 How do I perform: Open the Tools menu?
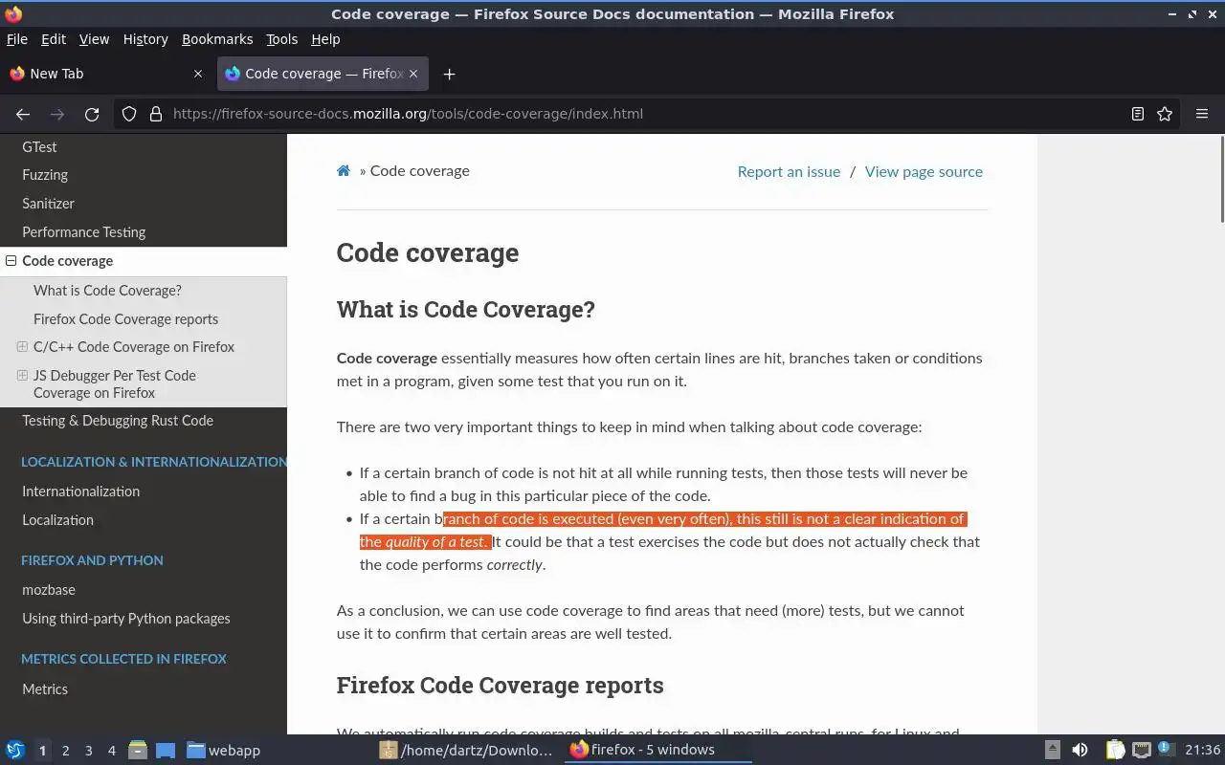[281, 39]
